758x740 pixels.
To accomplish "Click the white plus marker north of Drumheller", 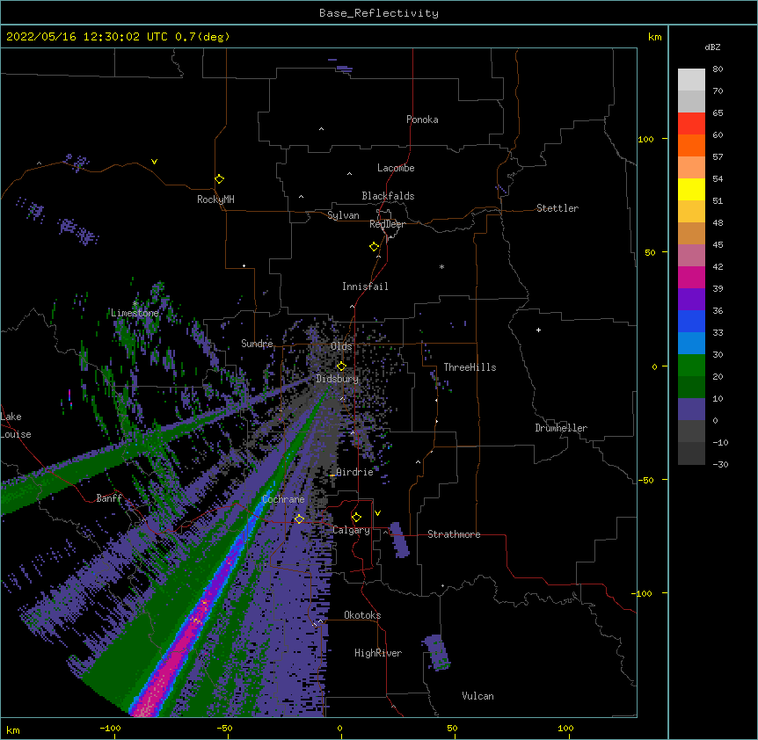I will point(538,330).
